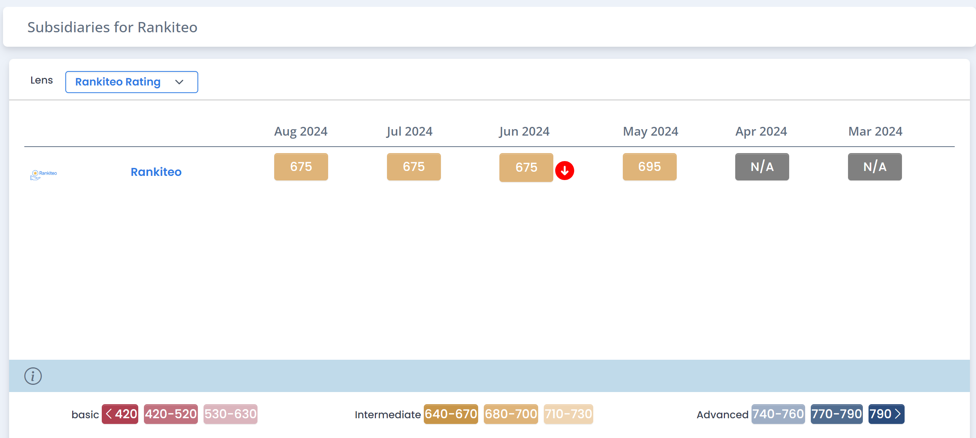The height and width of the screenshot is (438, 976).
Task: Click the Rankiteo company logo thumbnail
Action: click(43, 174)
